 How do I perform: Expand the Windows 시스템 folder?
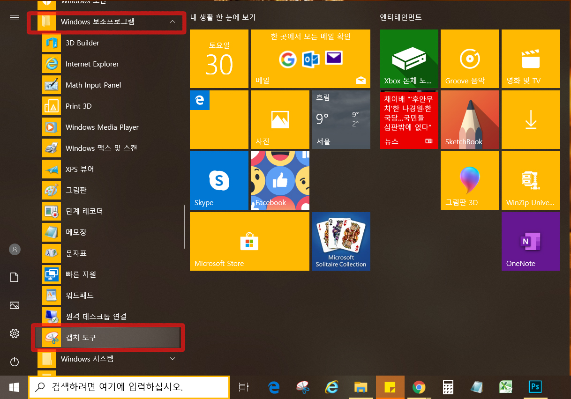pos(109,359)
